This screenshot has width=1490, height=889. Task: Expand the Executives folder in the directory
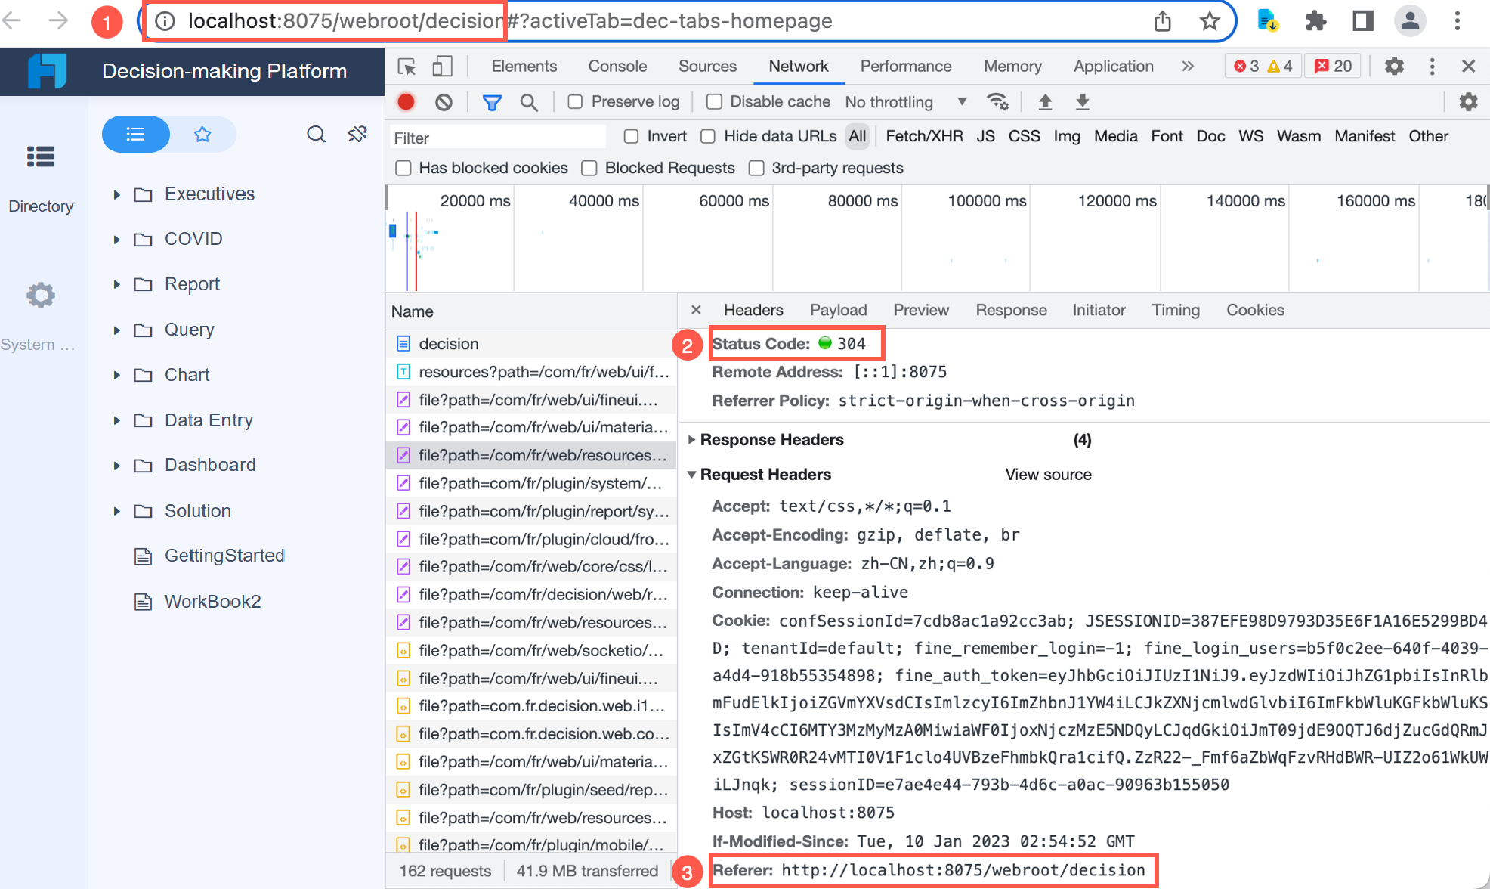(x=117, y=194)
